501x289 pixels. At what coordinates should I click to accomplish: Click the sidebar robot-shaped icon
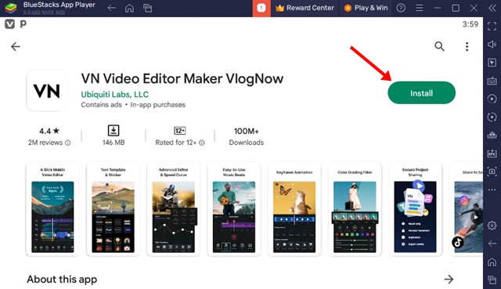492,135
